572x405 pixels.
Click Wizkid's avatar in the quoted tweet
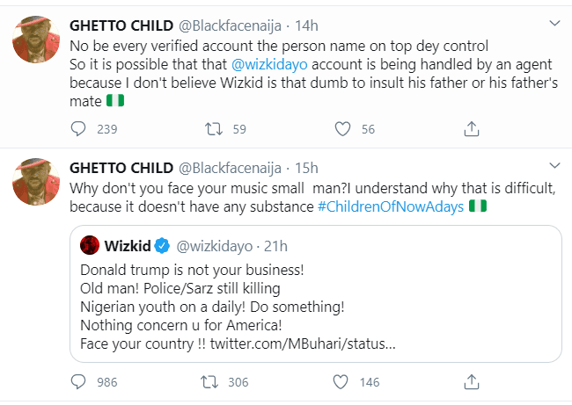(90, 243)
